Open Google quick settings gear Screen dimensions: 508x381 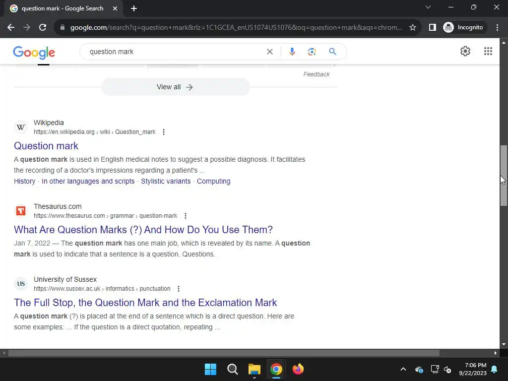[x=465, y=51]
